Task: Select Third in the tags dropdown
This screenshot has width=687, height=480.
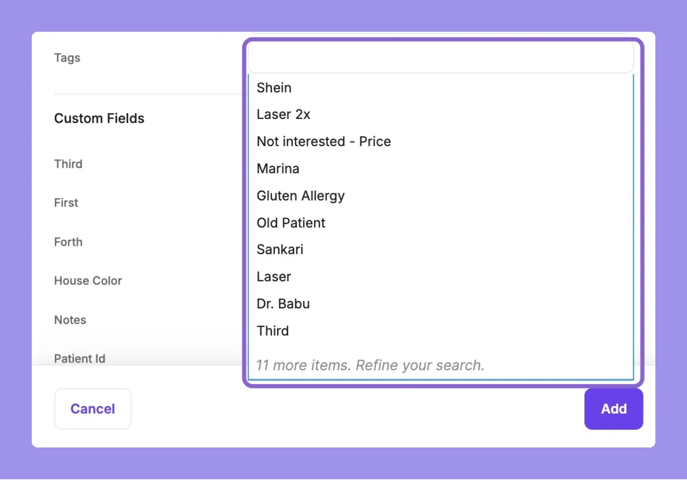Action: click(x=441, y=331)
